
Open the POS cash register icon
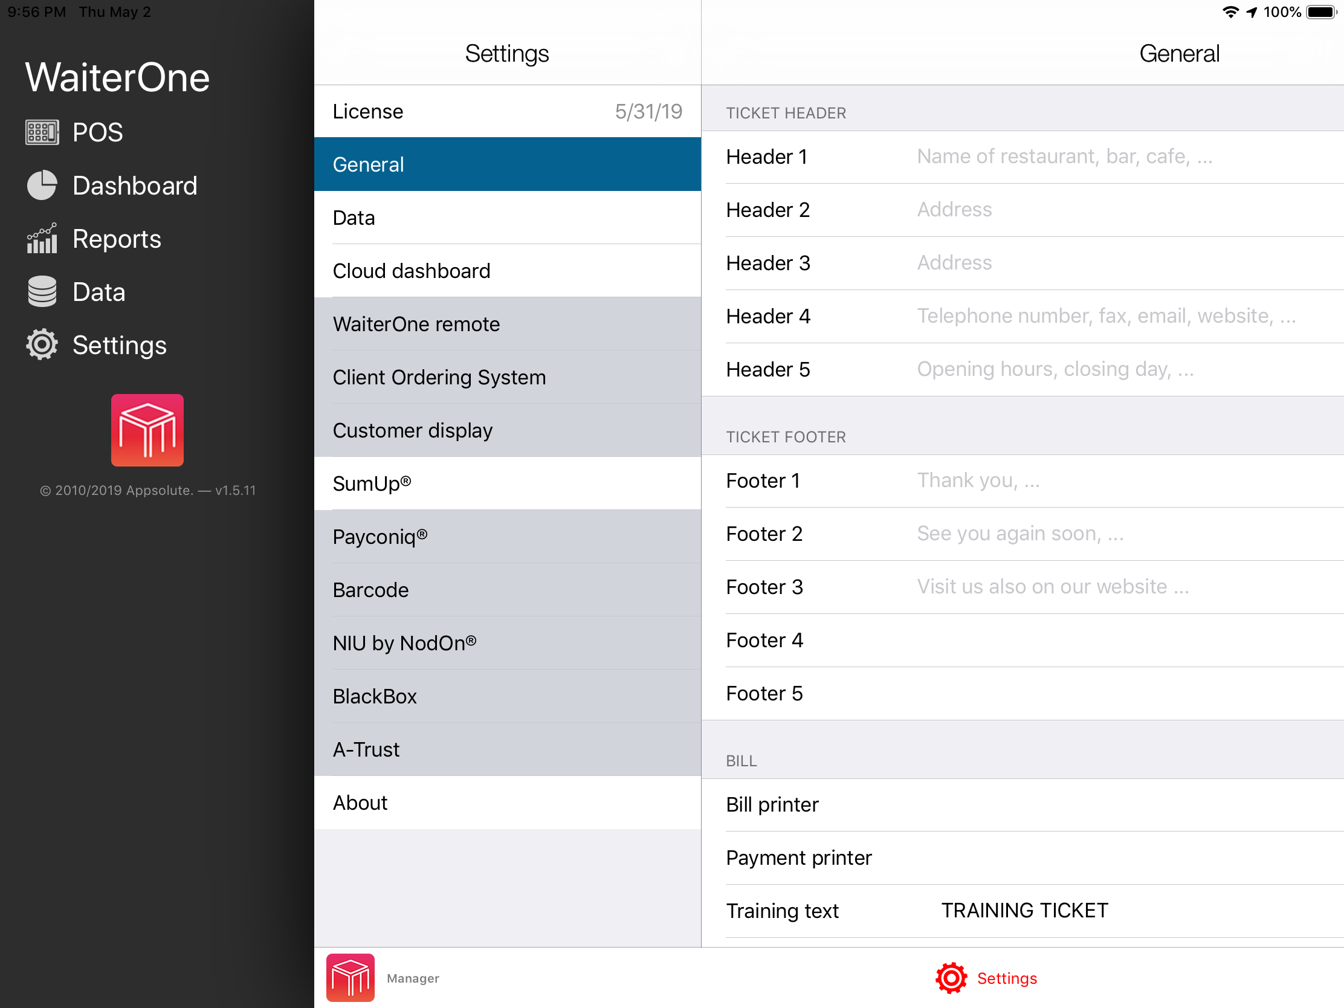(x=42, y=132)
